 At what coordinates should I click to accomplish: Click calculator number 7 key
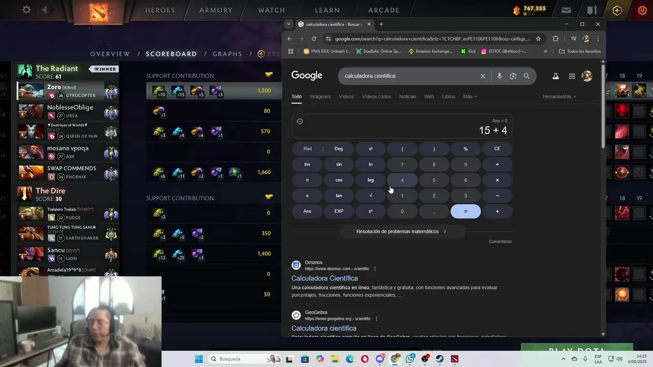402,164
